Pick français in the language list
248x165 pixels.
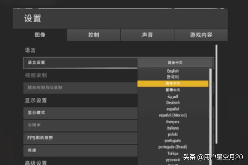coord(173,122)
